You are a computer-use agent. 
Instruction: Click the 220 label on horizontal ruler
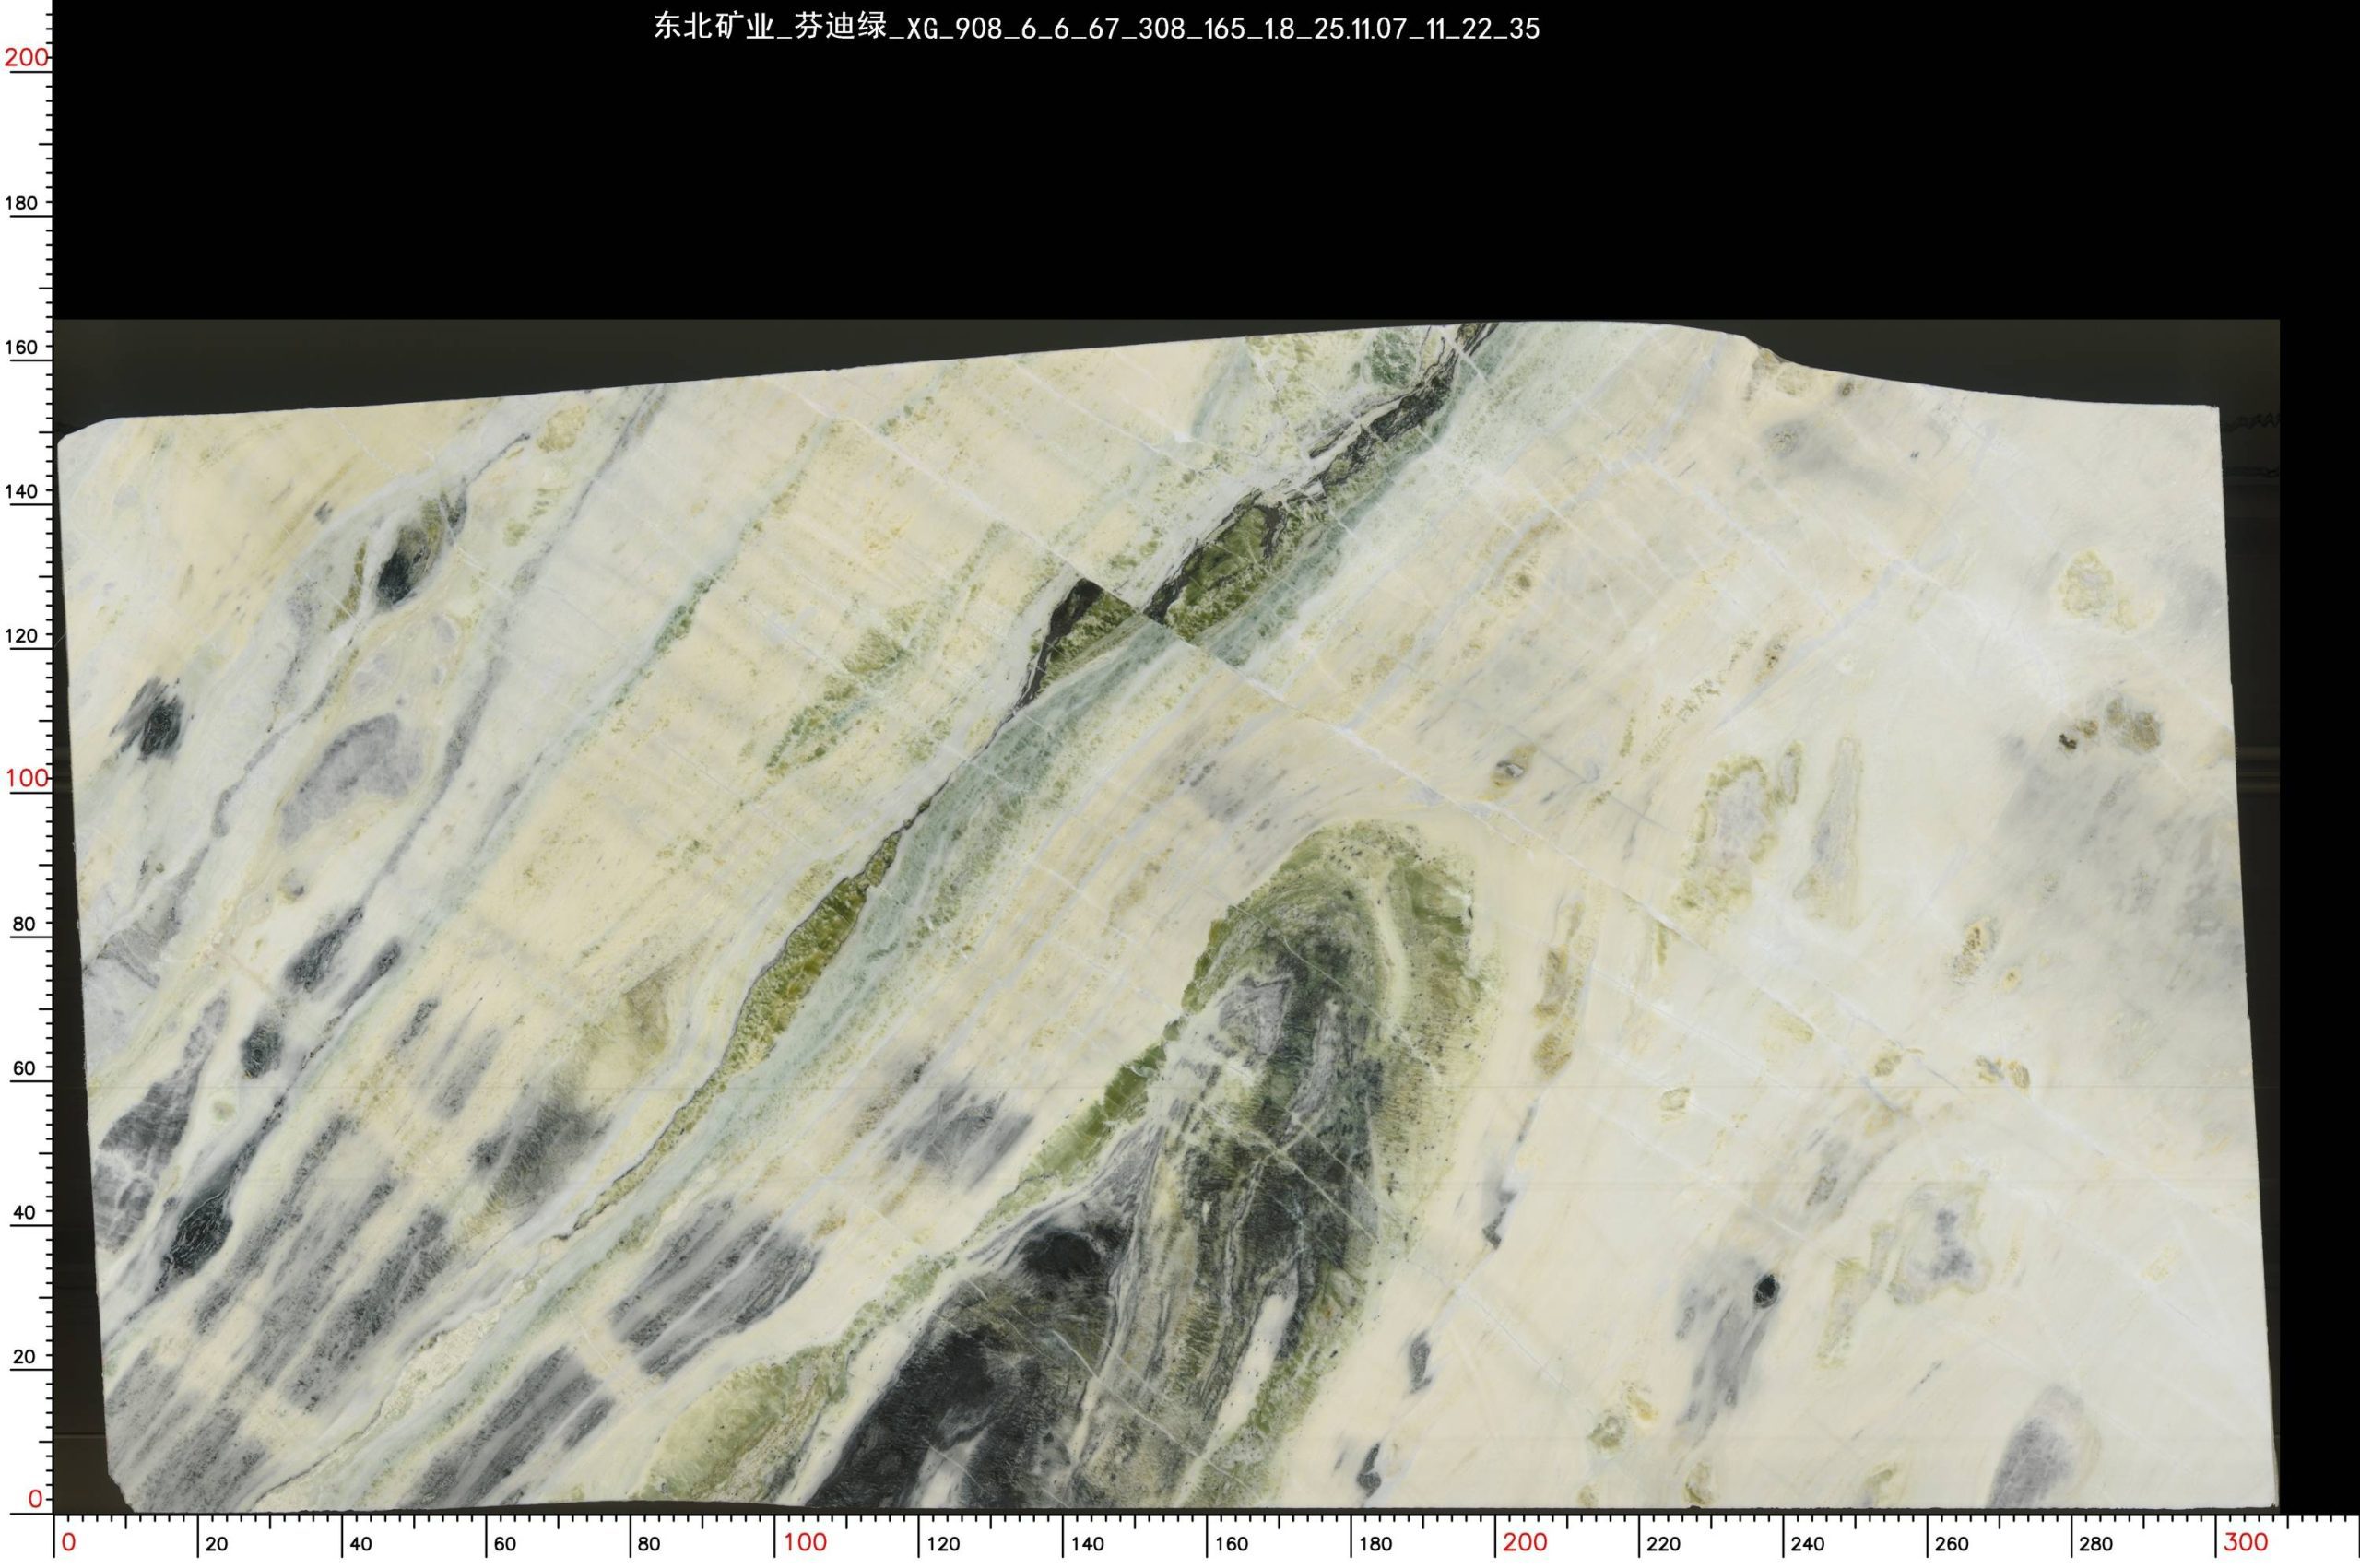(x=1664, y=1544)
